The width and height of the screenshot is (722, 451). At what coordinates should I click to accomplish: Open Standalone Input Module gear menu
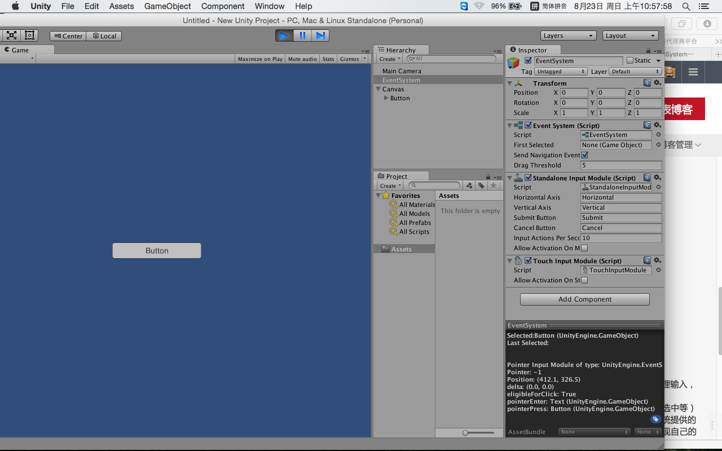(657, 178)
